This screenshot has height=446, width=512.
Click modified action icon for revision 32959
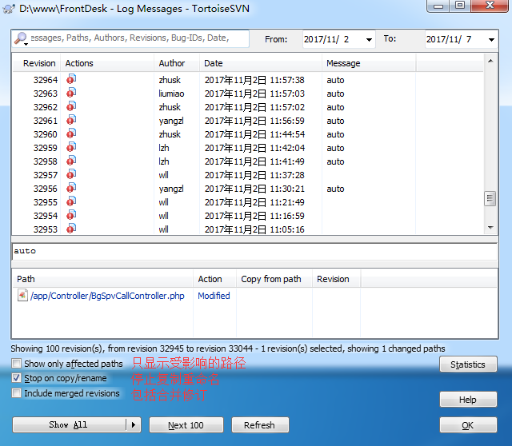click(x=71, y=147)
